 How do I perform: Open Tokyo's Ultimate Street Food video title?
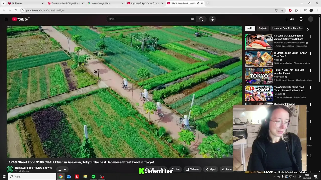[x=289, y=89]
